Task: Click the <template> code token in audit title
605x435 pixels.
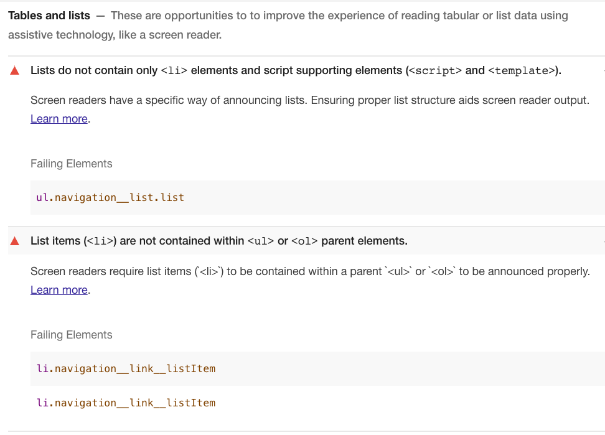Action: coord(521,71)
